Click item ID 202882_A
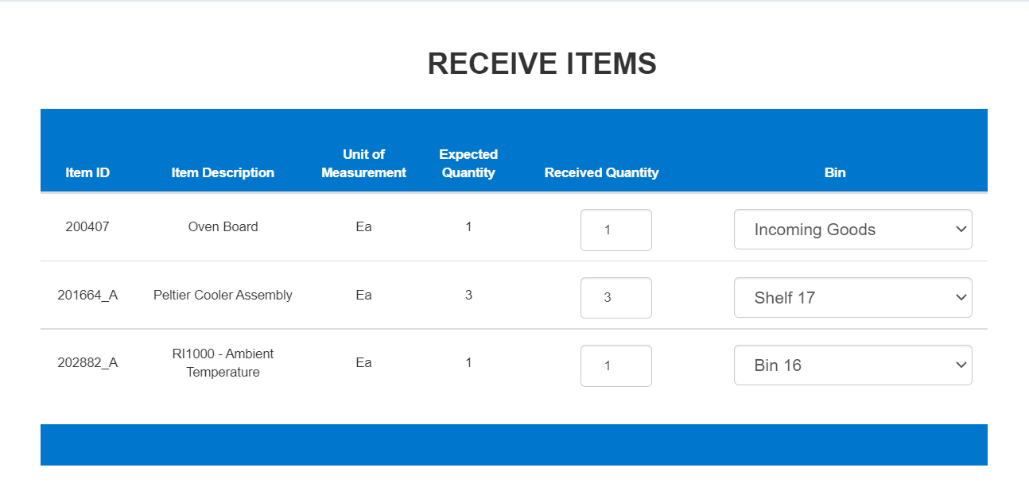Image resolution: width=1029 pixels, height=487 pixels. [87, 362]
